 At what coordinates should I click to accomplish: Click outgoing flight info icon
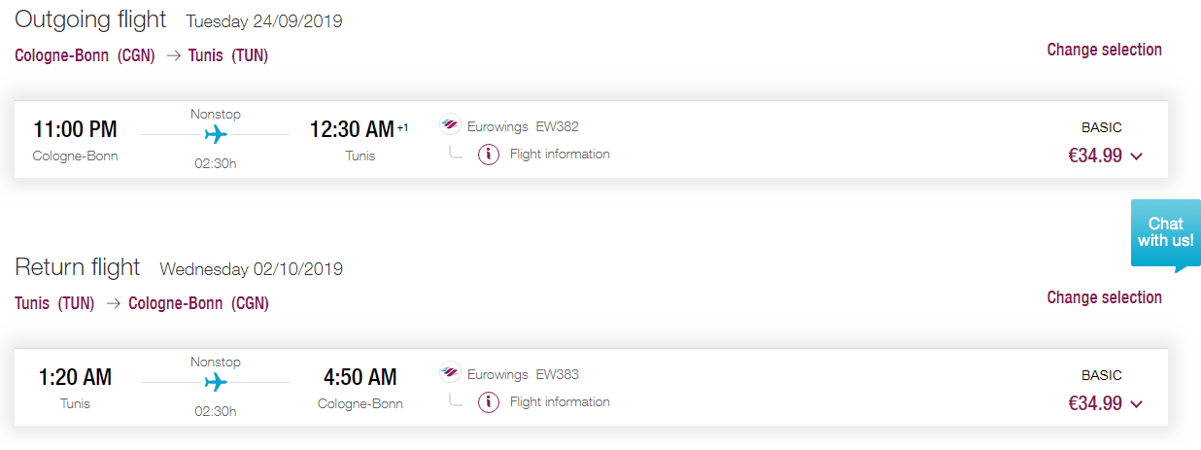click(489, 155)
